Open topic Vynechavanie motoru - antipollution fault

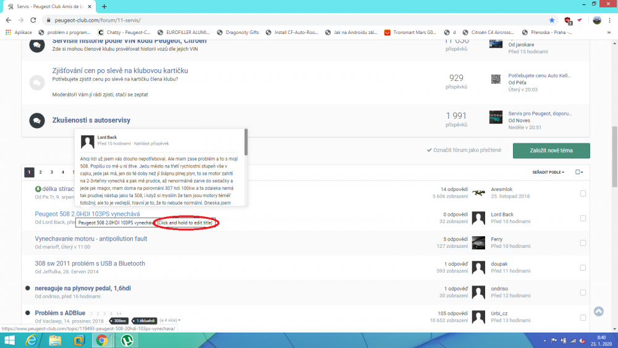pyautogui.click(x=91, y=239)
